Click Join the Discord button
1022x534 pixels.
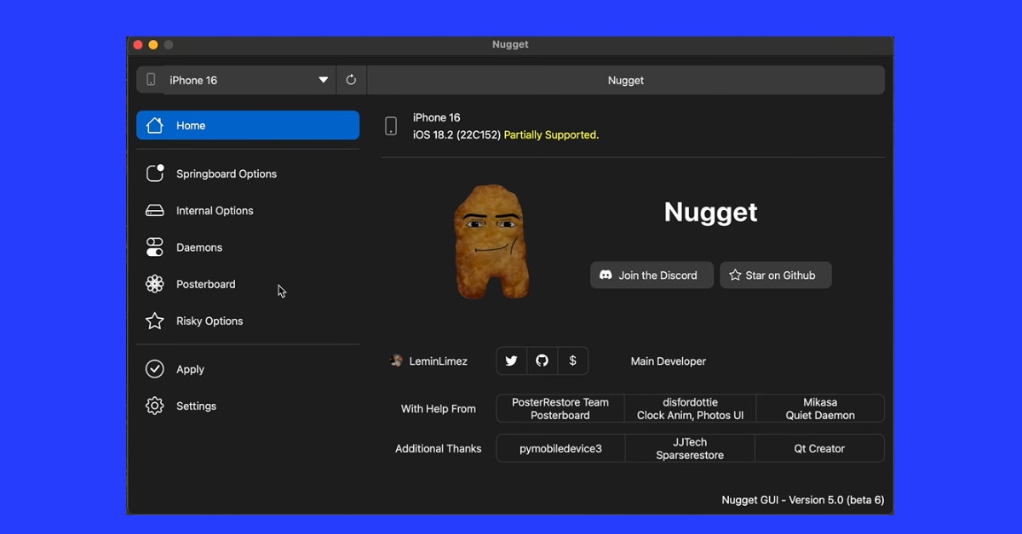pyautogui.click(x=652, y=275)
